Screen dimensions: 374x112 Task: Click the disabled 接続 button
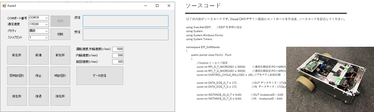point(60,21)
